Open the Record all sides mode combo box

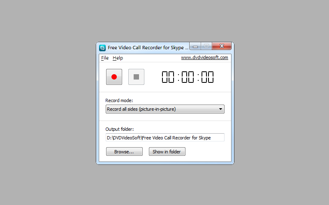(165, 109)
